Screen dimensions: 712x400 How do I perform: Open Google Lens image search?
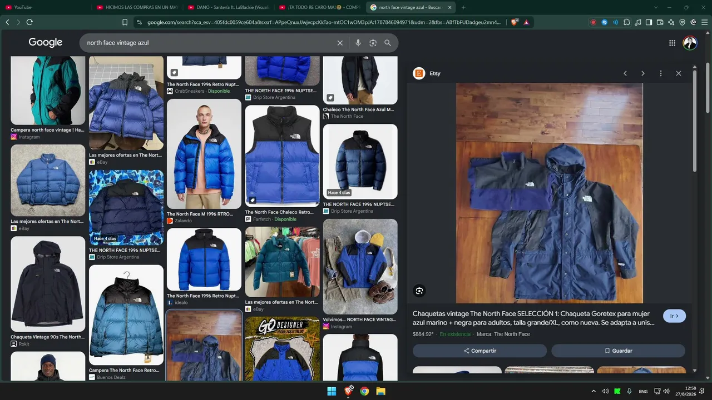[x=373, y=43]
